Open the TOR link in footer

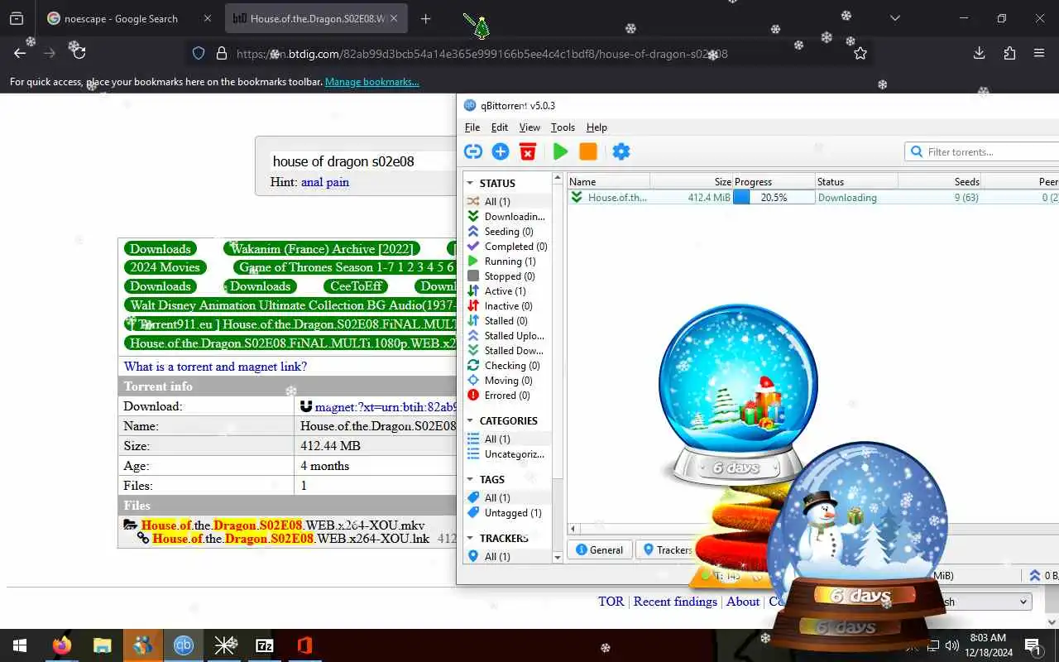611,602
